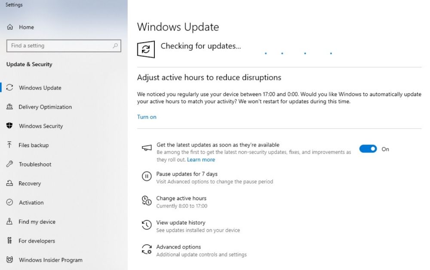Screen dimensions: 430x270
Task: Click the Home house icon
Action: tap(10, 27)
